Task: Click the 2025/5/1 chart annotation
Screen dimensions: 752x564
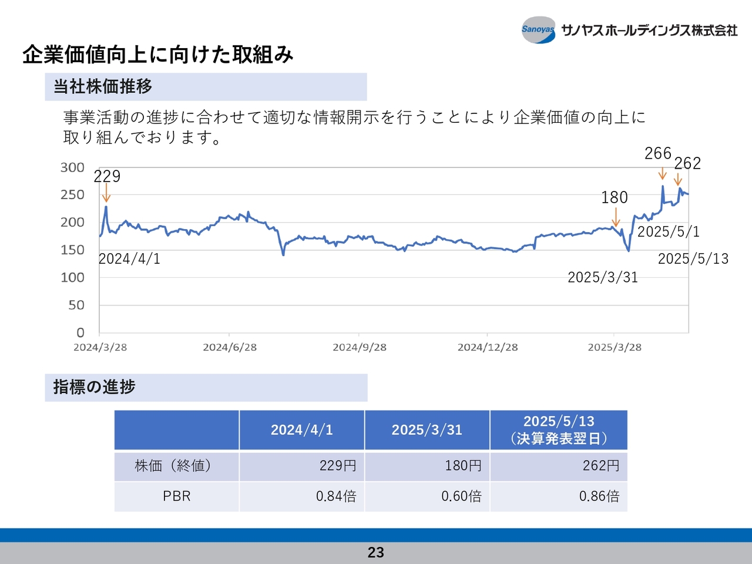Action: pos(669,231)
